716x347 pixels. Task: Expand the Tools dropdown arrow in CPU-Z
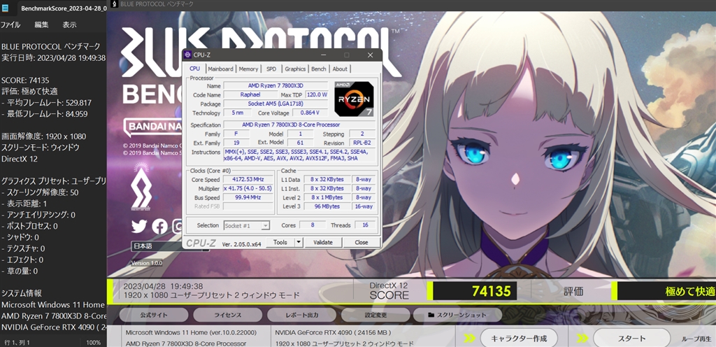point(299,243)
